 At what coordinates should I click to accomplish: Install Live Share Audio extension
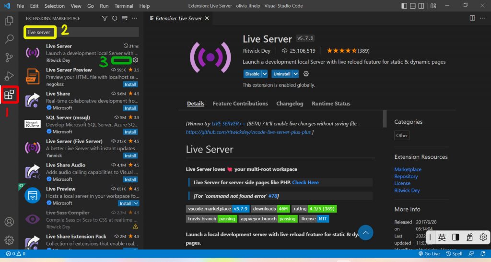pos(130,179)
